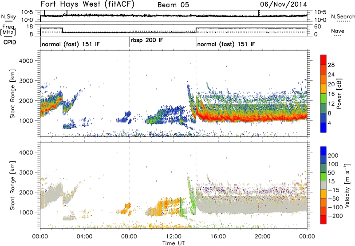The height and width of the screenshot is (246, 355).
Task: Click the '60' Nave axis tick
Action: click(x=318, y=27)
